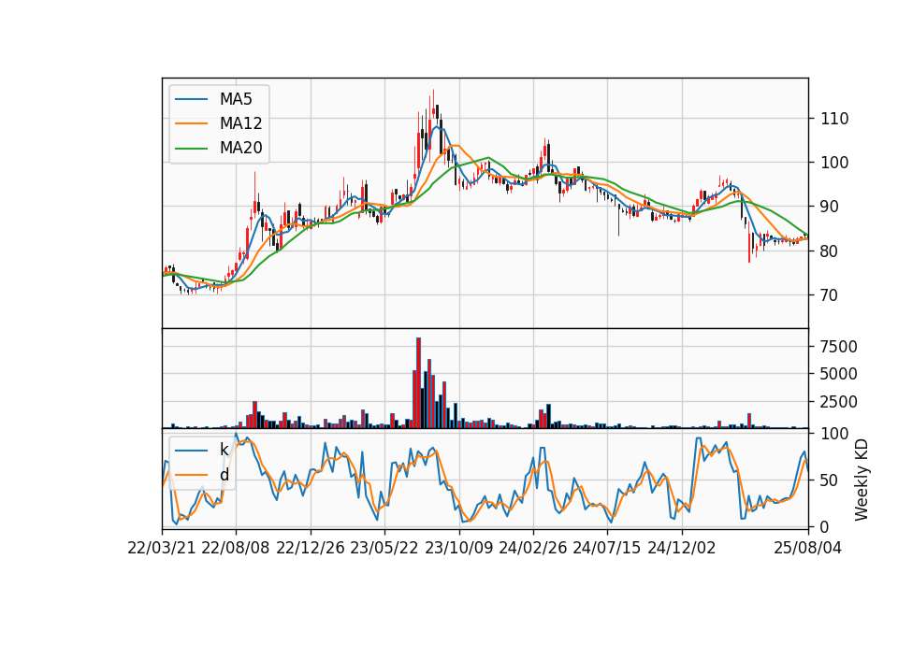
Task: Click the 24/07/15 date label
Action: (x=606, y=549)
